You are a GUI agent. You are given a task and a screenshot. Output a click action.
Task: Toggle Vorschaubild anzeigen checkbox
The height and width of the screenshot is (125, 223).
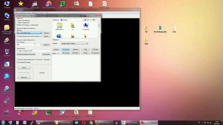click(x=17, y=62)
